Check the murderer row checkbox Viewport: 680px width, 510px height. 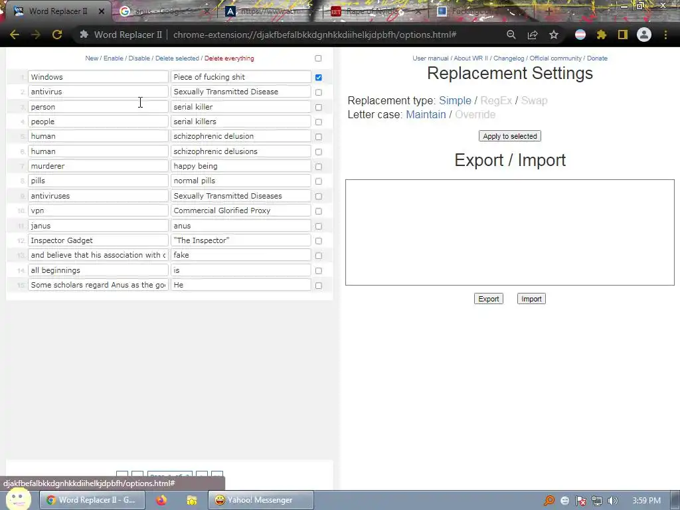(319, 167)
